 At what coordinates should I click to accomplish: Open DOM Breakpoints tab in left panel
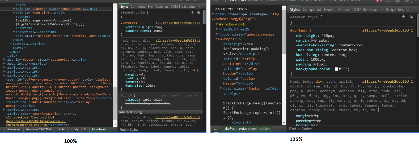pos(183,7)
